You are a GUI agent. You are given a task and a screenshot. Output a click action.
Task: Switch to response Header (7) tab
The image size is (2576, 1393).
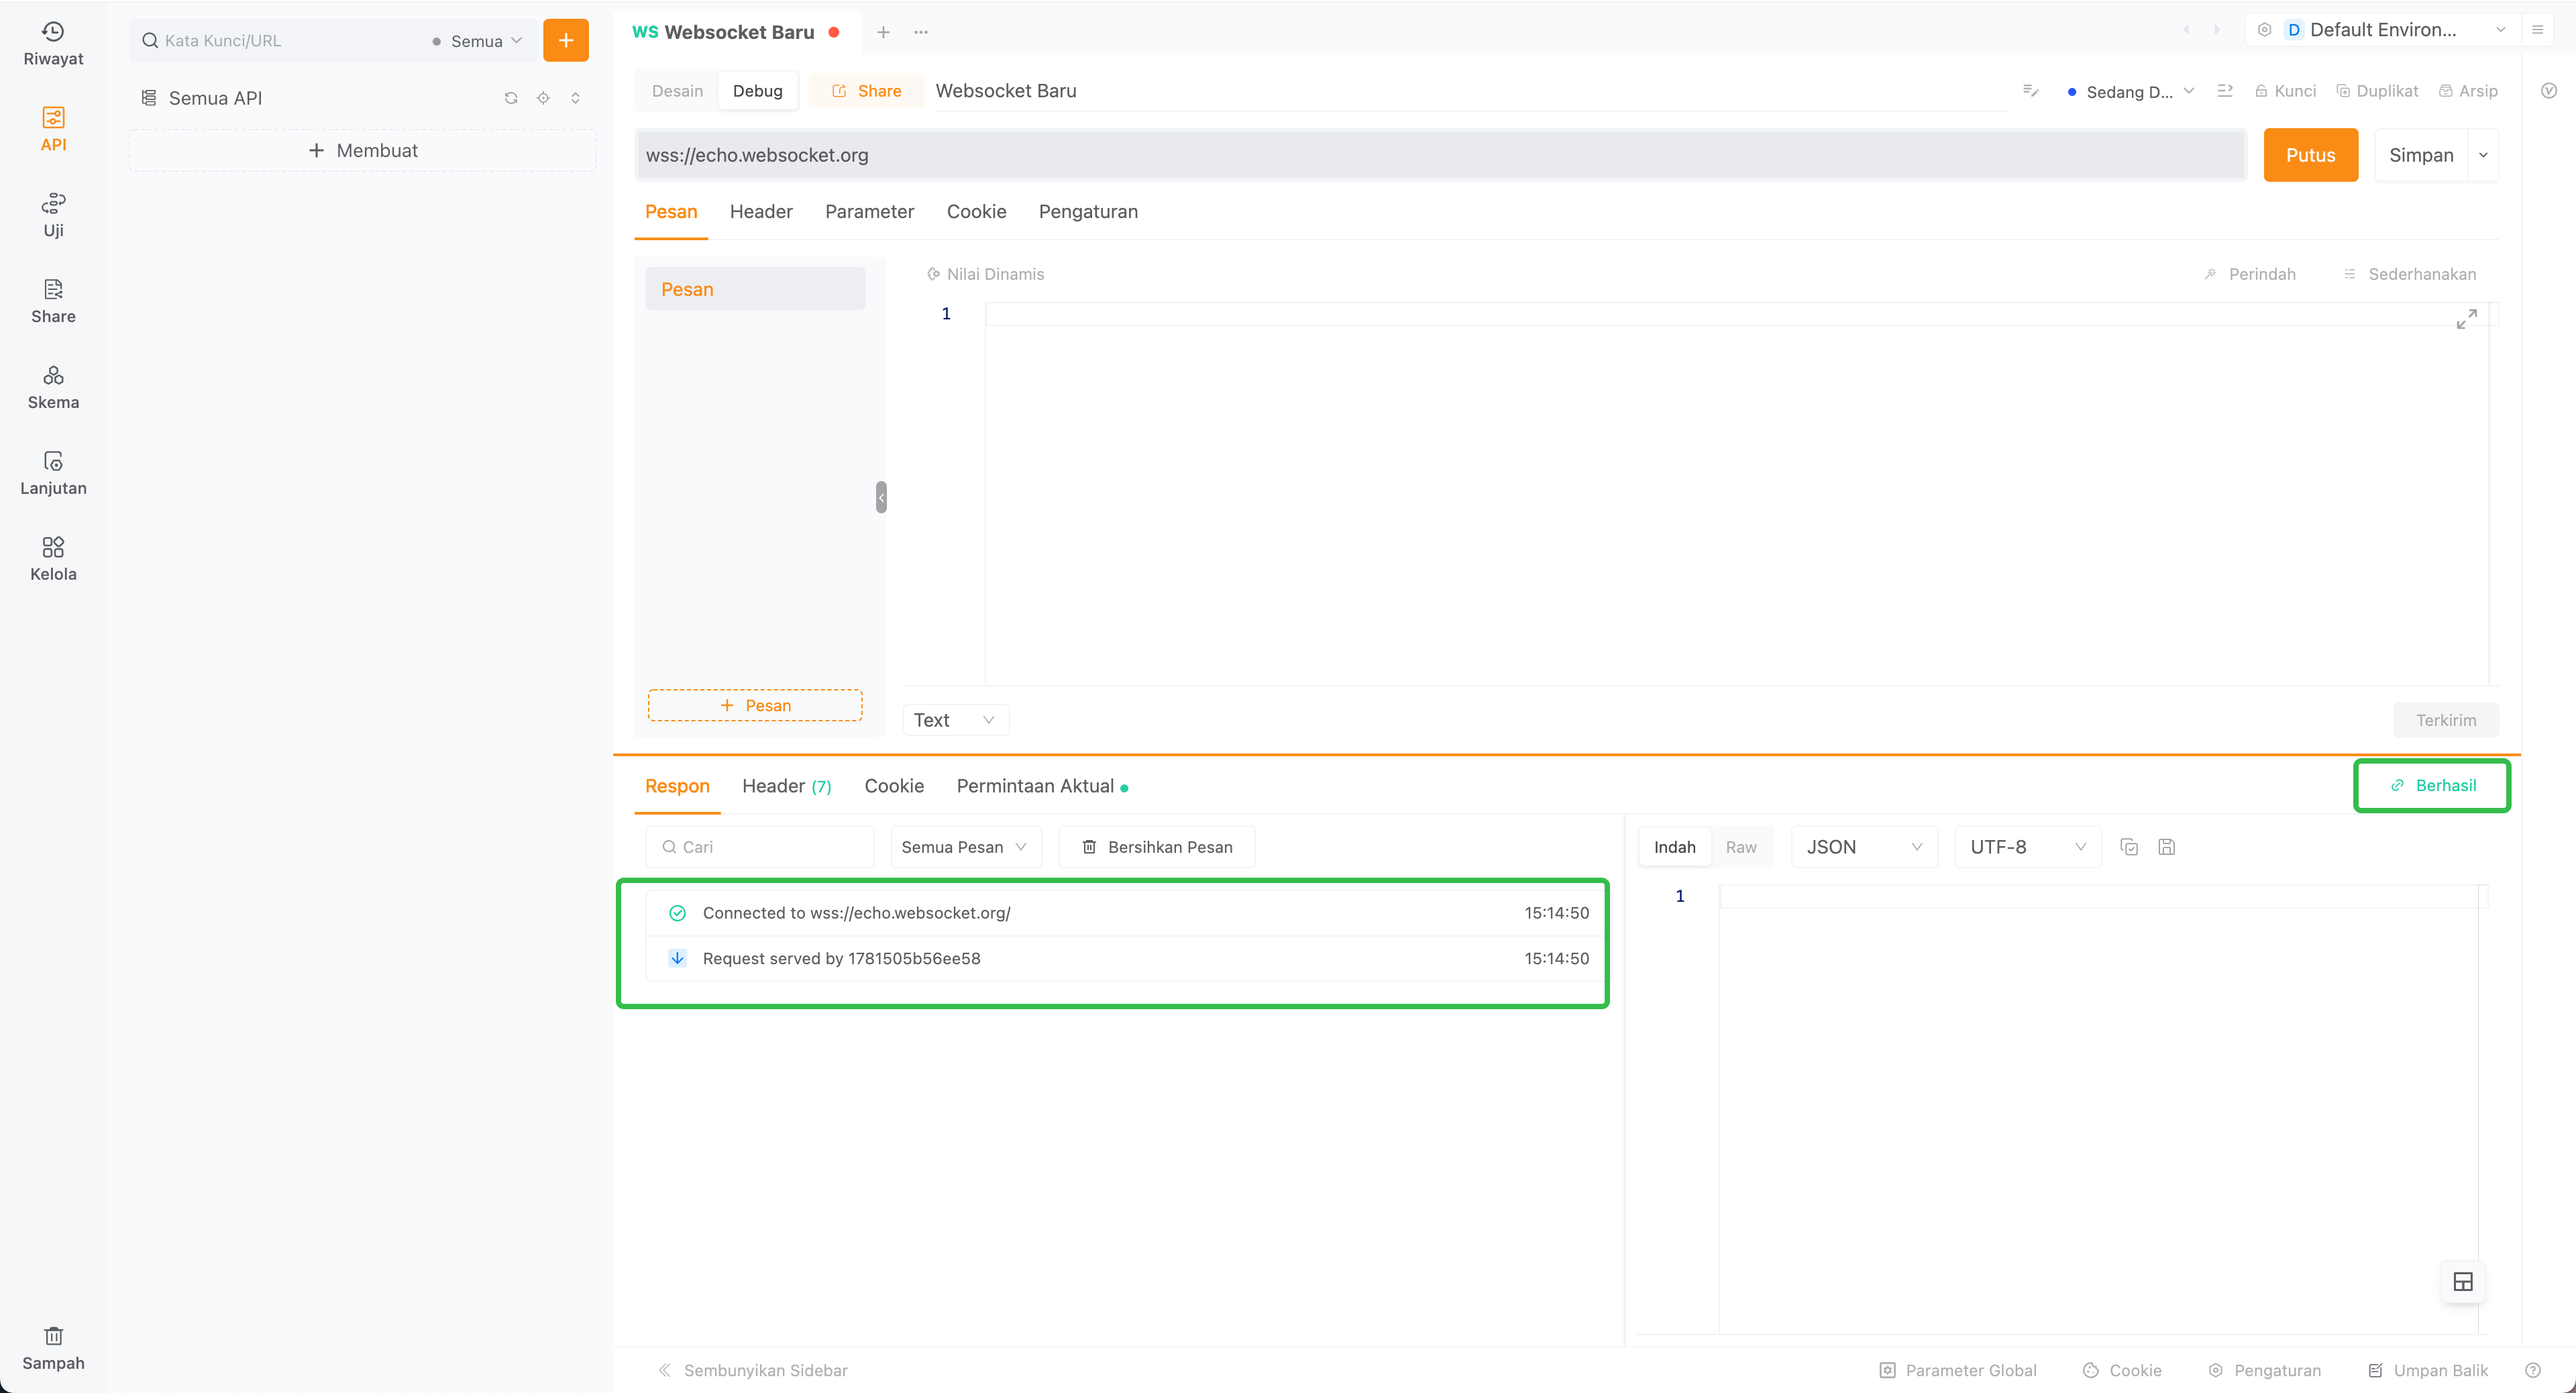tap(786, 786)
